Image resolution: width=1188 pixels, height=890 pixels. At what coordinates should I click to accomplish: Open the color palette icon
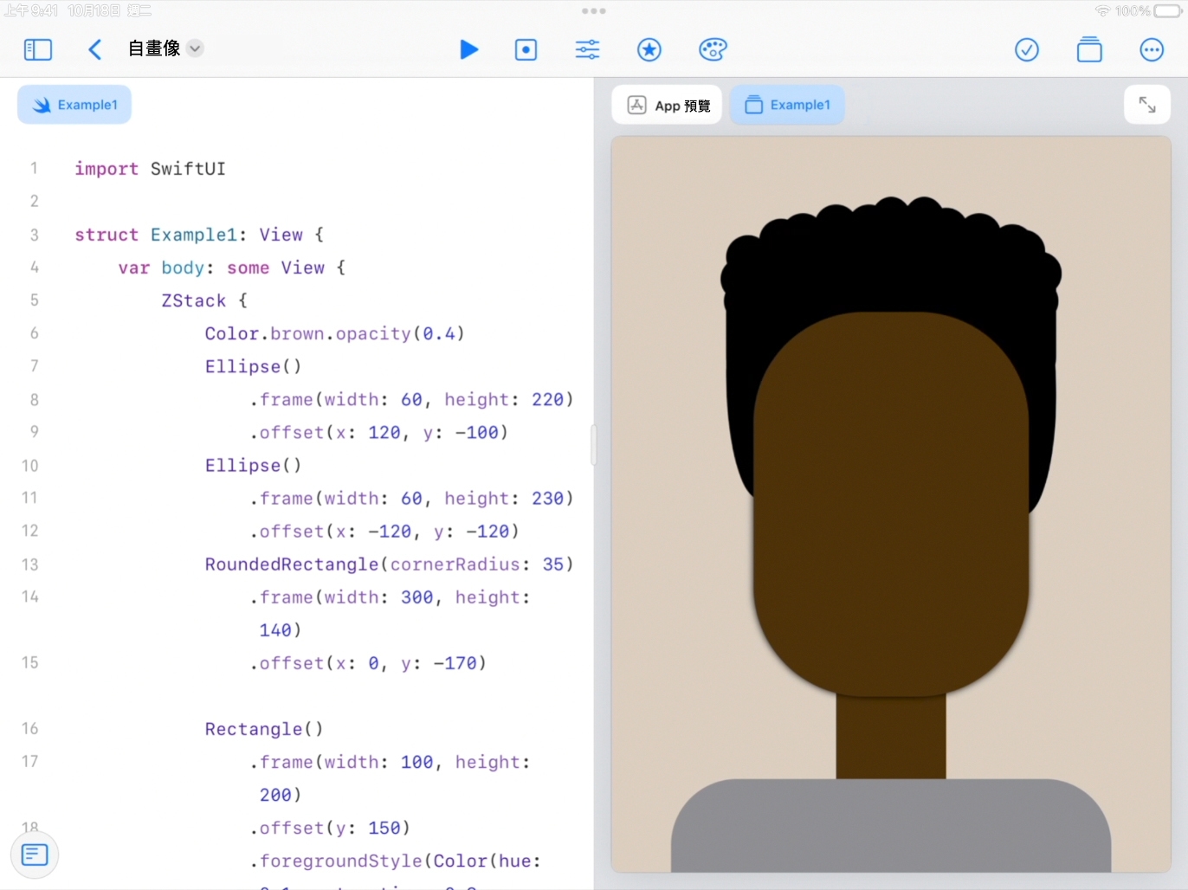(713, 49)
